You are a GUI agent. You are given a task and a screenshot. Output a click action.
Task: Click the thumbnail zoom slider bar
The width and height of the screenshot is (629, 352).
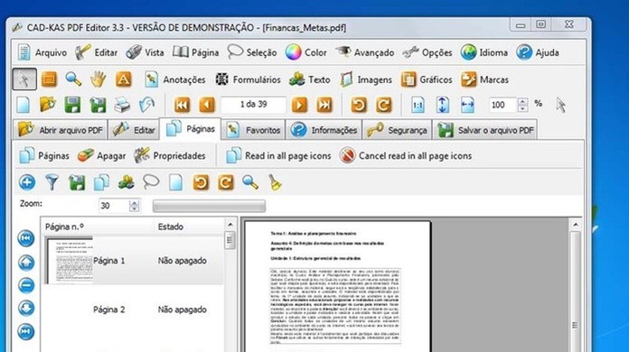209,206
